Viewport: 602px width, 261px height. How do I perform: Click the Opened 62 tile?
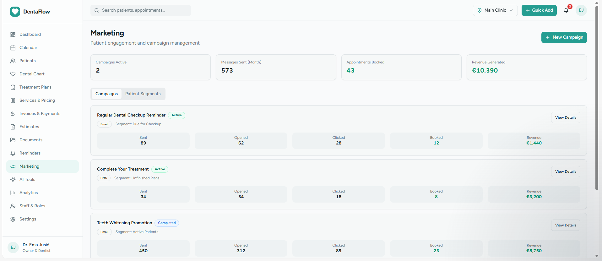click(241, 141)
